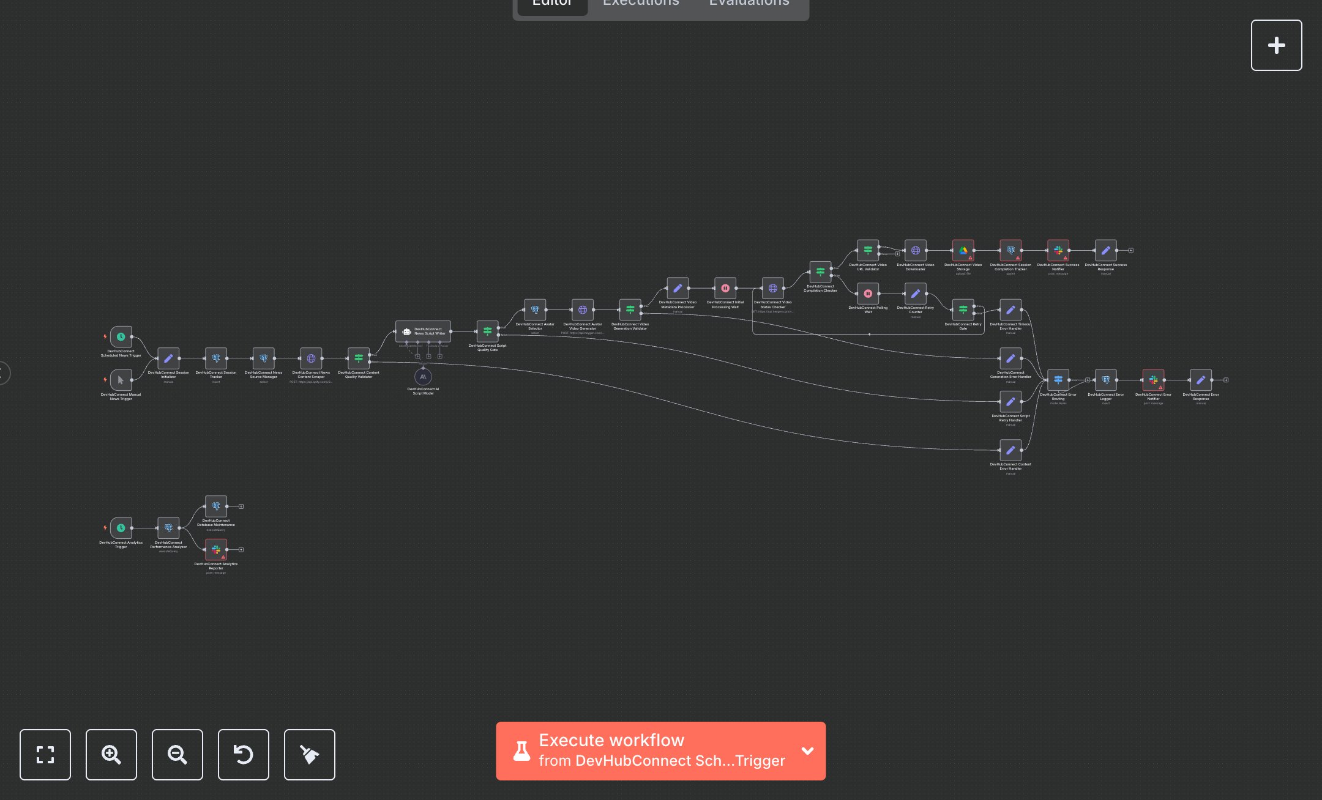This screenshot has height=800, width=1322.
Task: Click the zoom out magnifier button
Action: pyautogui.click(x=177, y=754)
